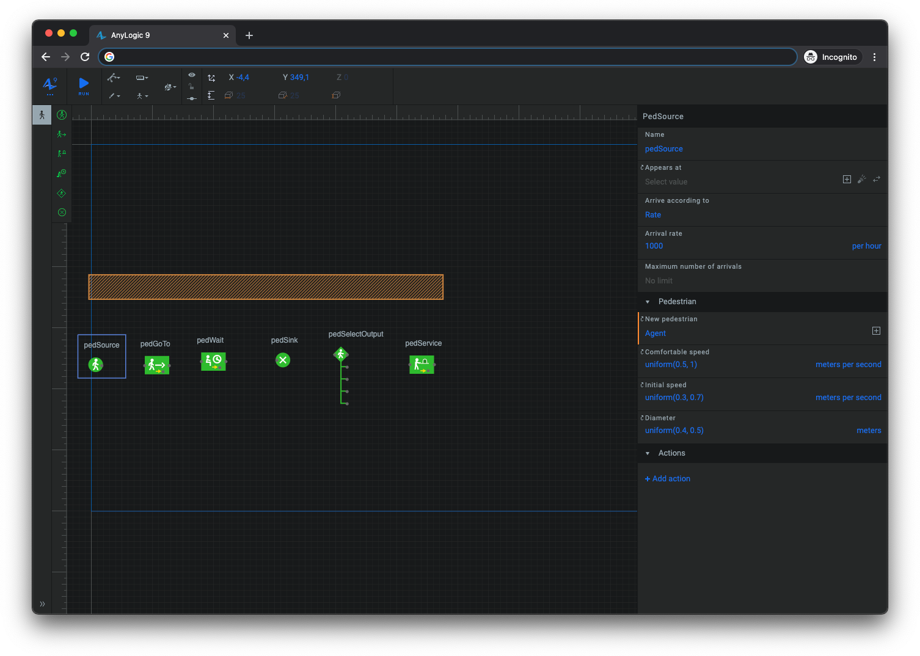
Task: Toggle New pedestrian static/dynamic switch
Action: click(x=642, y=319)
